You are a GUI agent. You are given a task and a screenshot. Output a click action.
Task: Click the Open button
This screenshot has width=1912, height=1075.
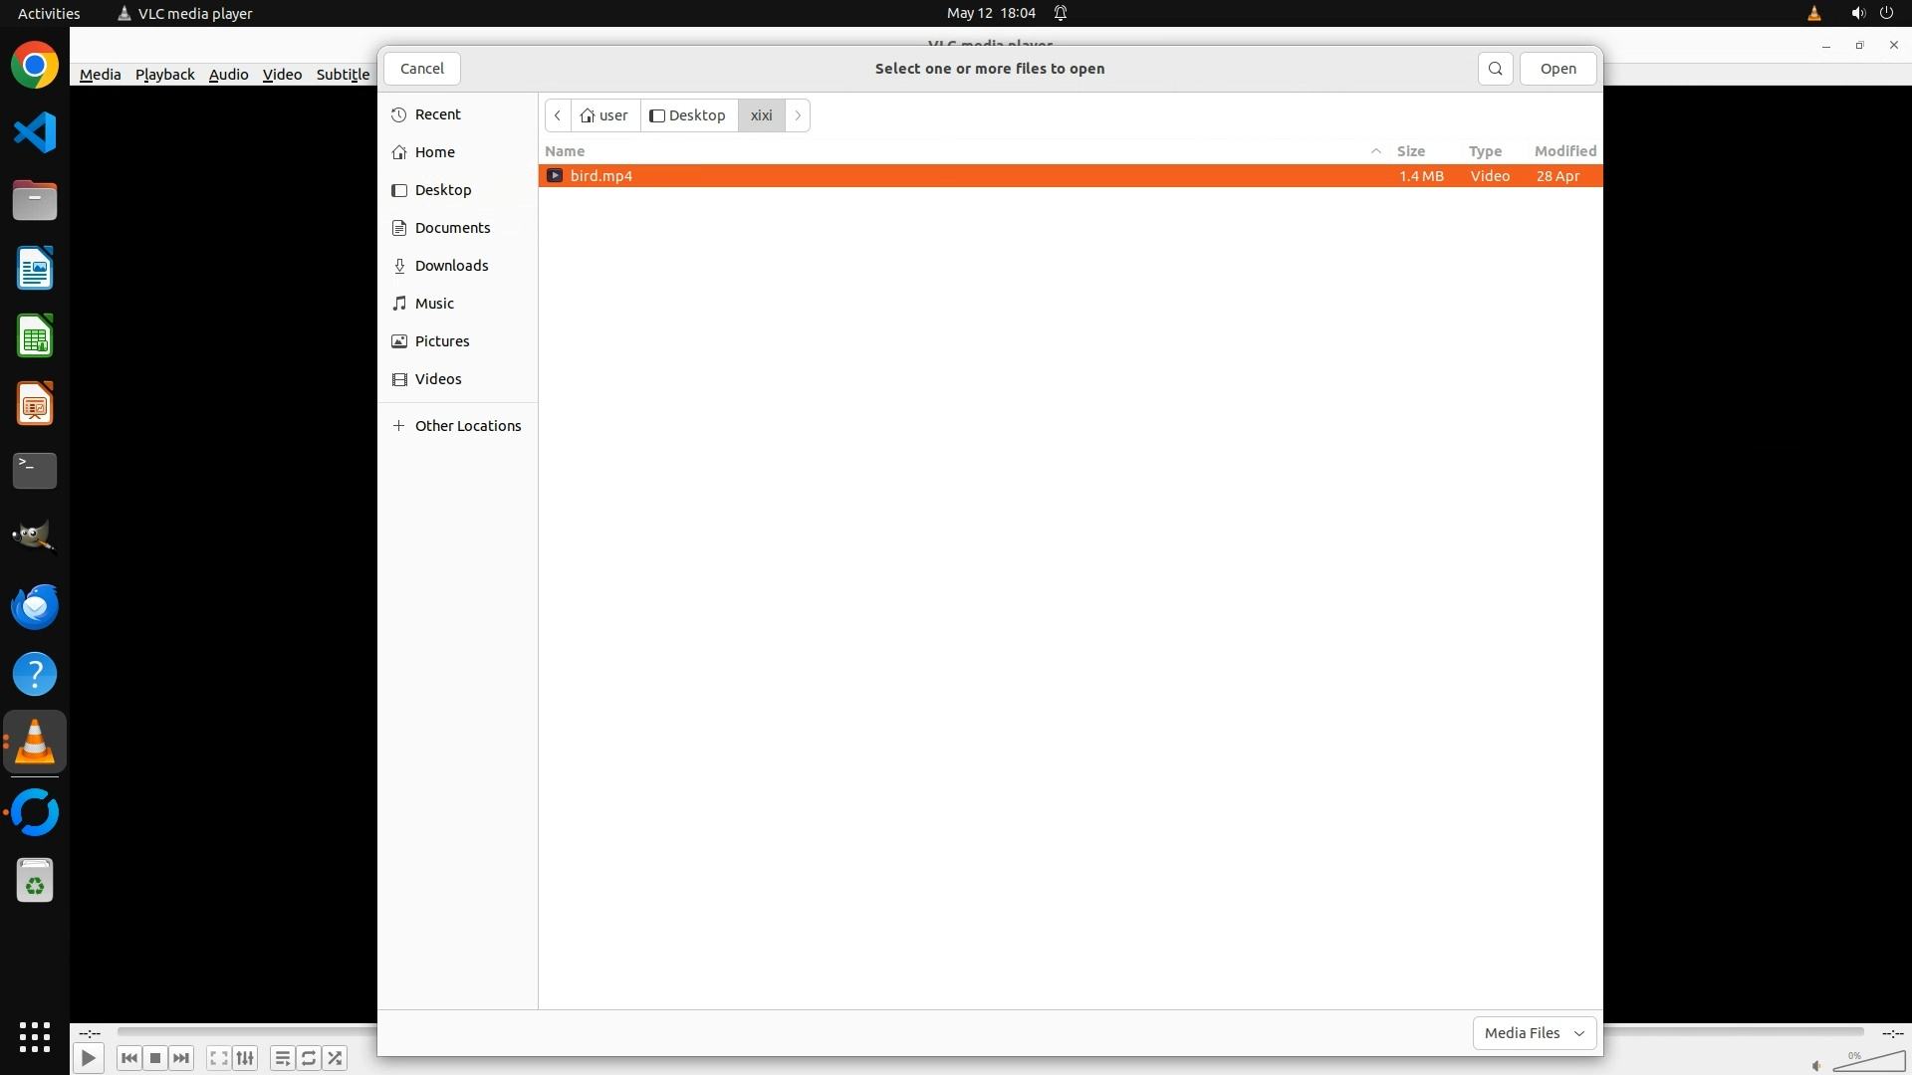tap(1557, 69)
